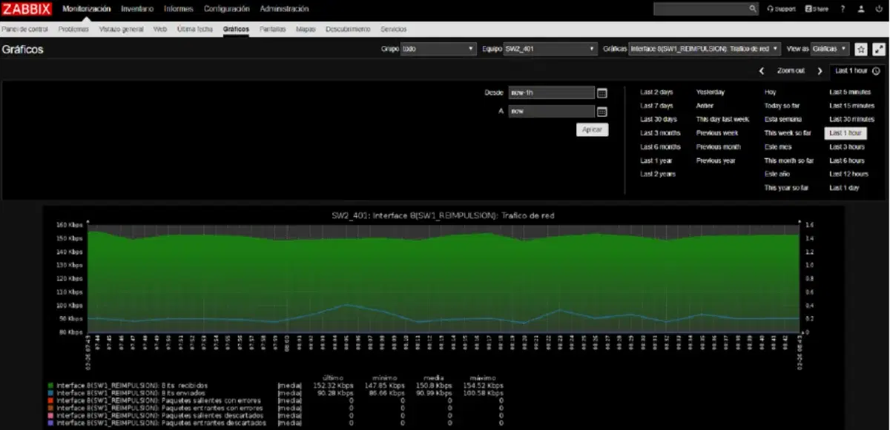
Task: Shift time range forward with right chevron
Action: click(x=820, y=71)
